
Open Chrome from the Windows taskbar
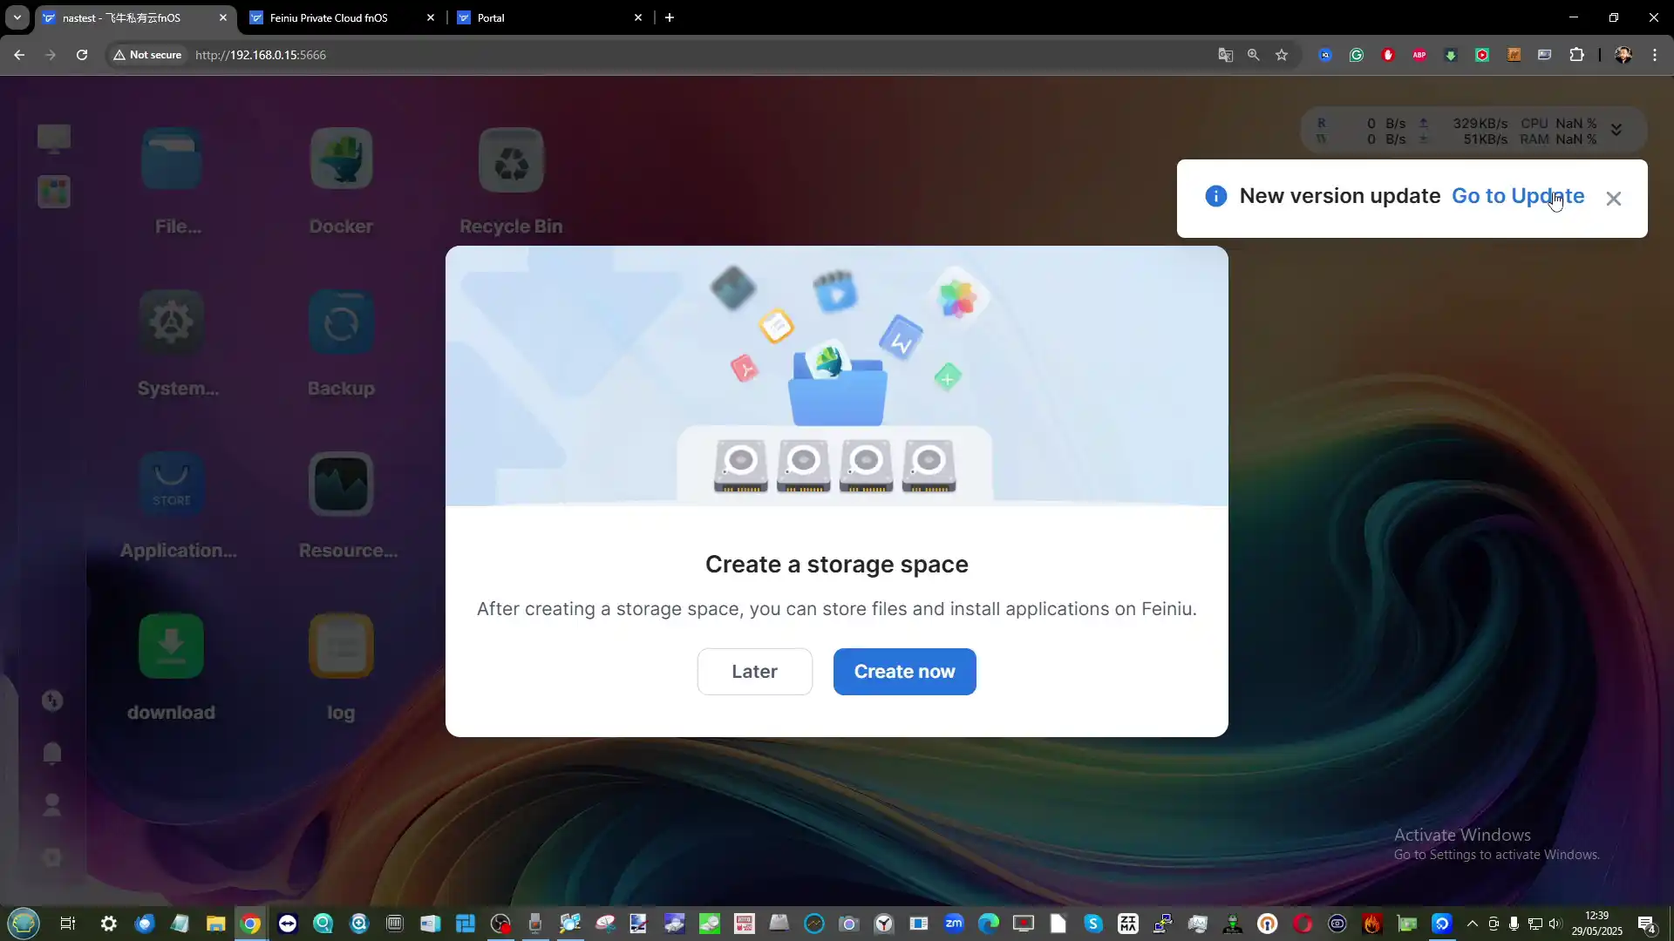(250, 924)
